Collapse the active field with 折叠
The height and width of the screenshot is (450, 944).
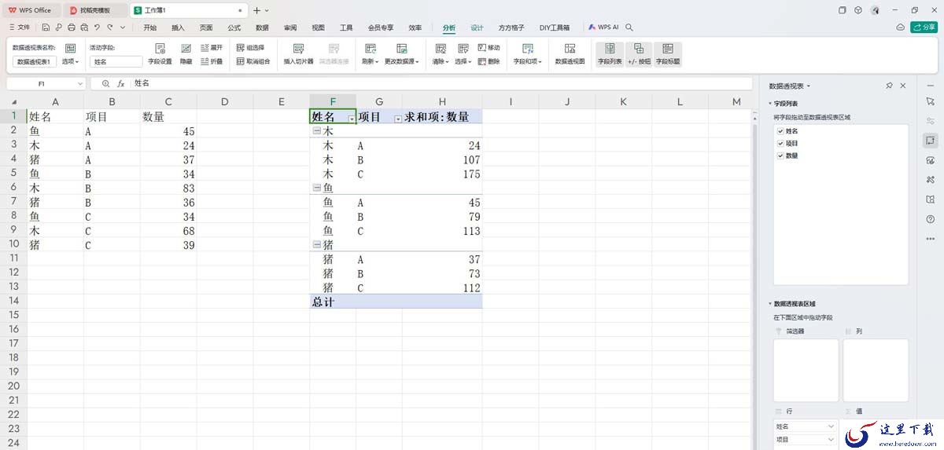point(212,61)
